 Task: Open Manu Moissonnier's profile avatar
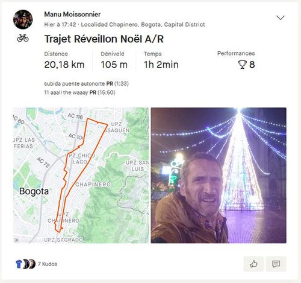[x=23, y=19]
